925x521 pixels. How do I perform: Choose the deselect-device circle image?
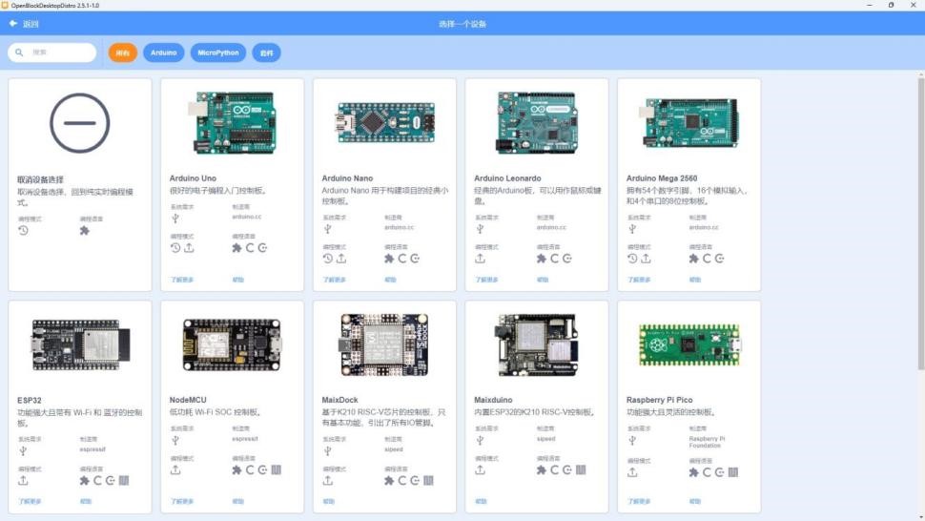tap(80, 123)
